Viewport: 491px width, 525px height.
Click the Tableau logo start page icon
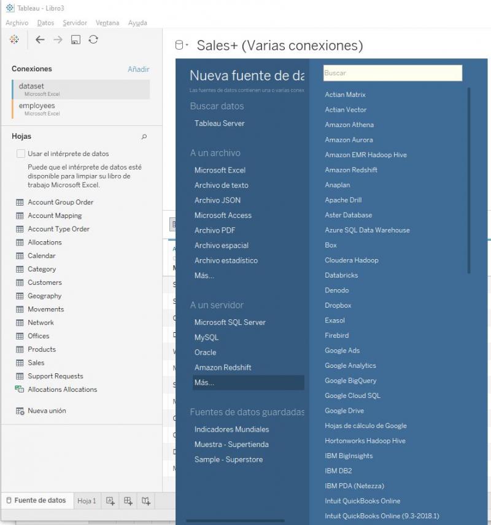point(14,39)
